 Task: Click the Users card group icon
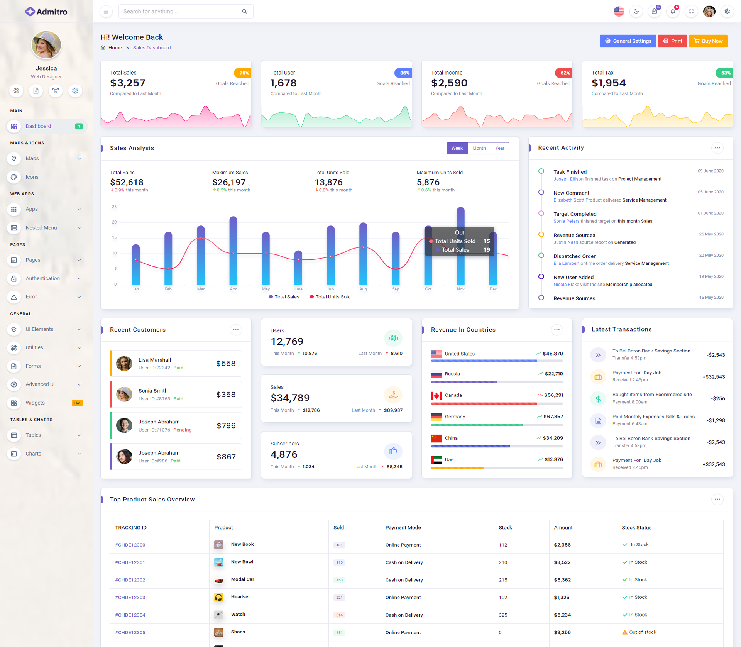click(x=393, y=338)
